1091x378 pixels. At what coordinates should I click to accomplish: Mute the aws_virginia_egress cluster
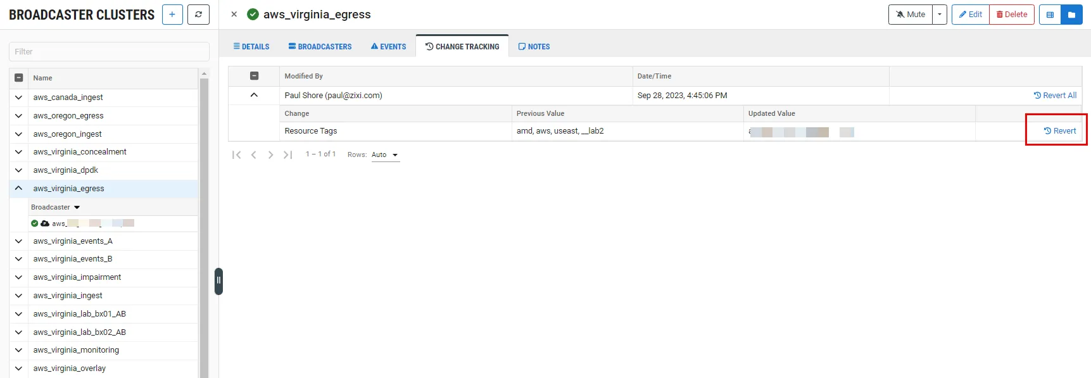911,15
